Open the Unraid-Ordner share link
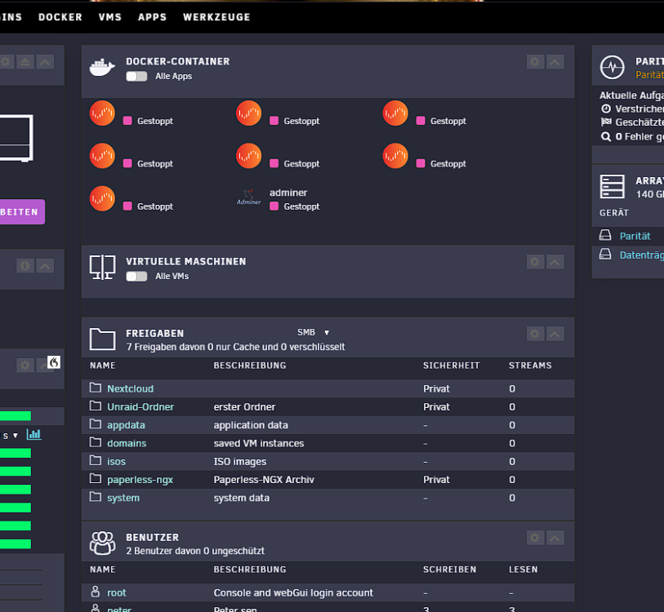 pyautogui.click(x=140, y=406)
